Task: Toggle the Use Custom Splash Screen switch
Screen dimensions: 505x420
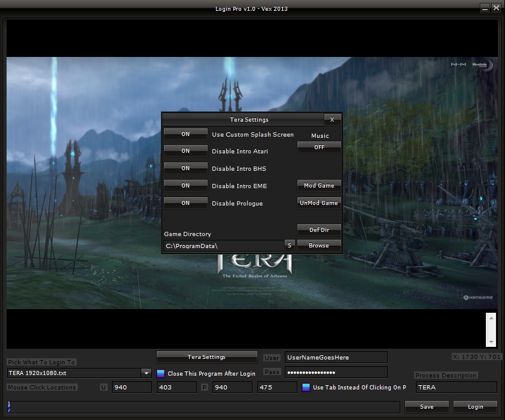Action: (185, 134)
